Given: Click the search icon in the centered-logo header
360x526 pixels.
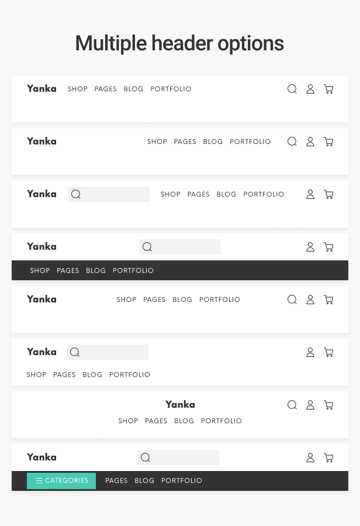Looking at the screenshot, I should [x=292, y=404].
